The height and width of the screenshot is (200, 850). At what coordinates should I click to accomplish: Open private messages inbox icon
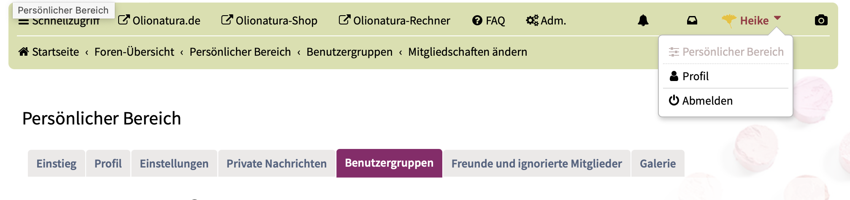692,20
